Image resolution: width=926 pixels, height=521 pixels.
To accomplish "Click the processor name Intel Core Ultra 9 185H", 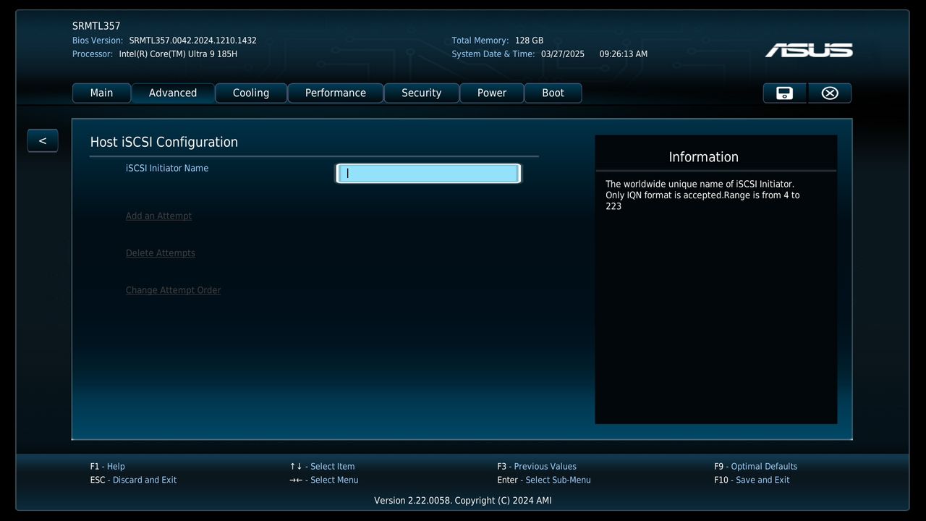I will click(x=178, y=54).
